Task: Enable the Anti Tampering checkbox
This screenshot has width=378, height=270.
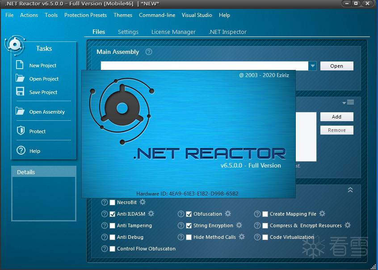Action: 112,225
